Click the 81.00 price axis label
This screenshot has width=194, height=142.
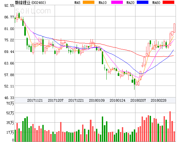[9, 29]
